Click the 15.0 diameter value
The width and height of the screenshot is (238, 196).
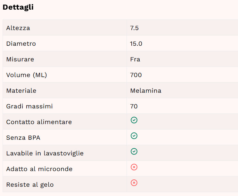pyautogui.click(x=136, y=43)
